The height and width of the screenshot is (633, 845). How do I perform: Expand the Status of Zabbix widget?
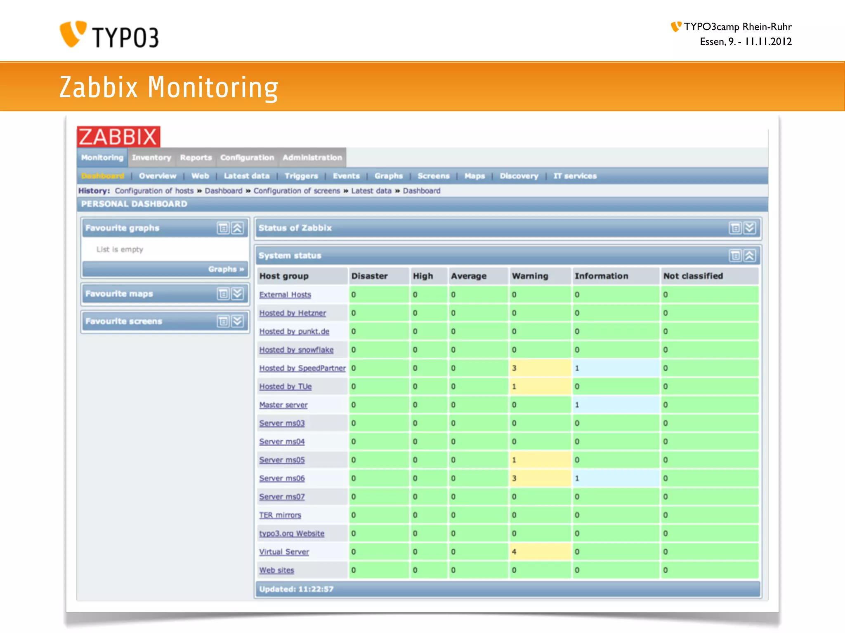[749, 228]
